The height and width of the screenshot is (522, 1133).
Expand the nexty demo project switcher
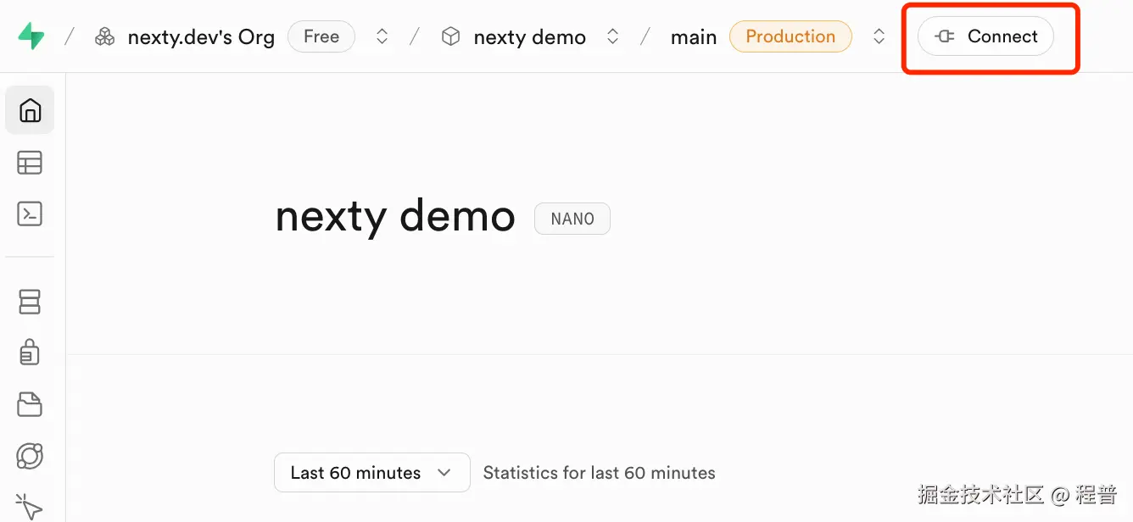pos(612,37)
